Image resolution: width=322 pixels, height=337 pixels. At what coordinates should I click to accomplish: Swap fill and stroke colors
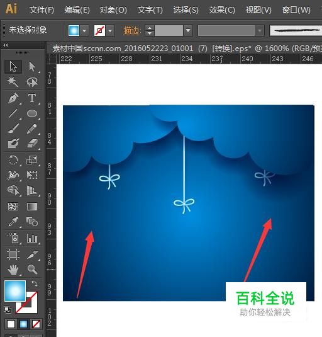point(35,283)
